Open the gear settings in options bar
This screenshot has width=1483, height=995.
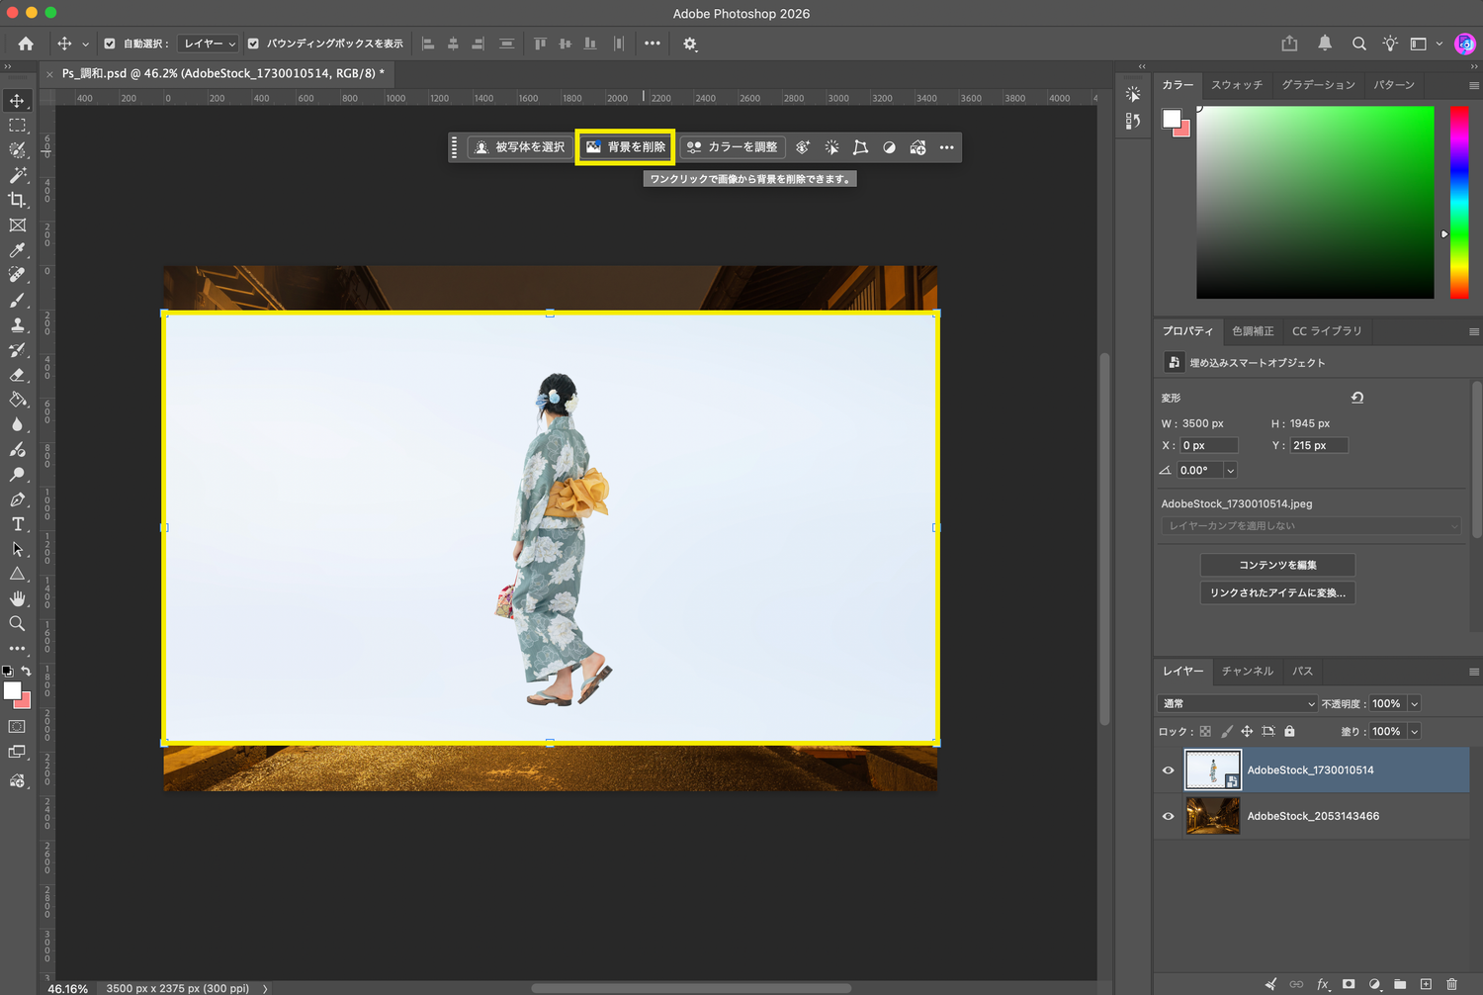[x=690, y=44]
